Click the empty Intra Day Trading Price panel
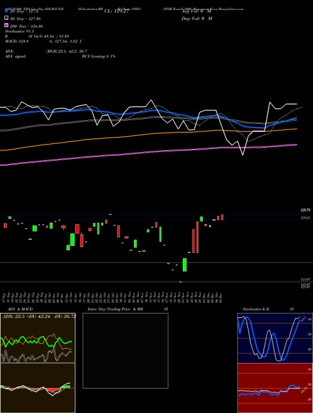Image resolution: width=313 pixels, height=413 pixels. (125, 350)
